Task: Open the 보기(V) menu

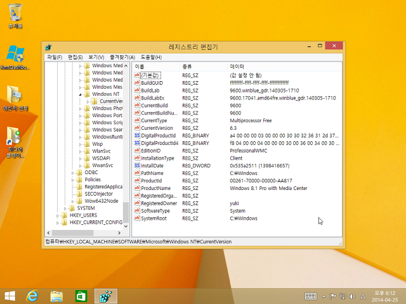Action: coord(96,57)
